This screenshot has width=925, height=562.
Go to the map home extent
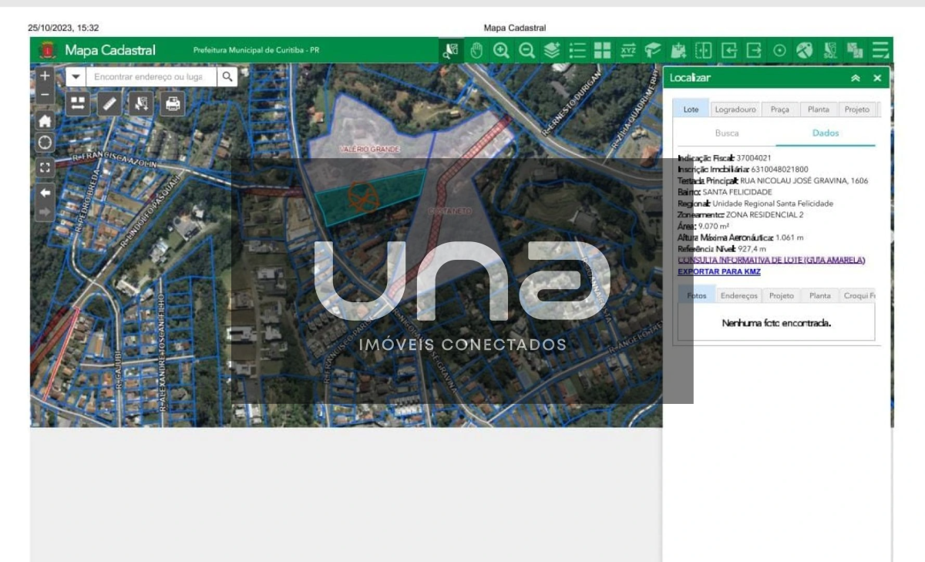pyautogui.click(x=45, y=120)
